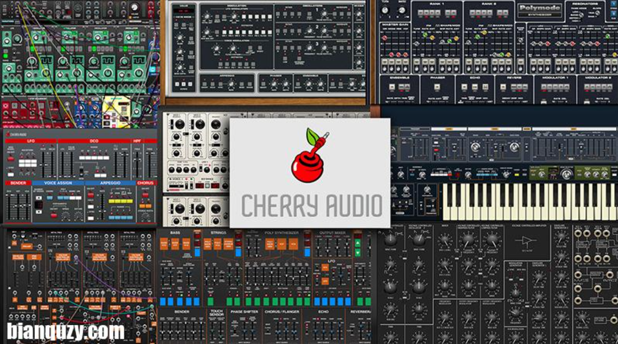
Task: Click the blue button in the Bass section header
Action: [x=197, y=252]
